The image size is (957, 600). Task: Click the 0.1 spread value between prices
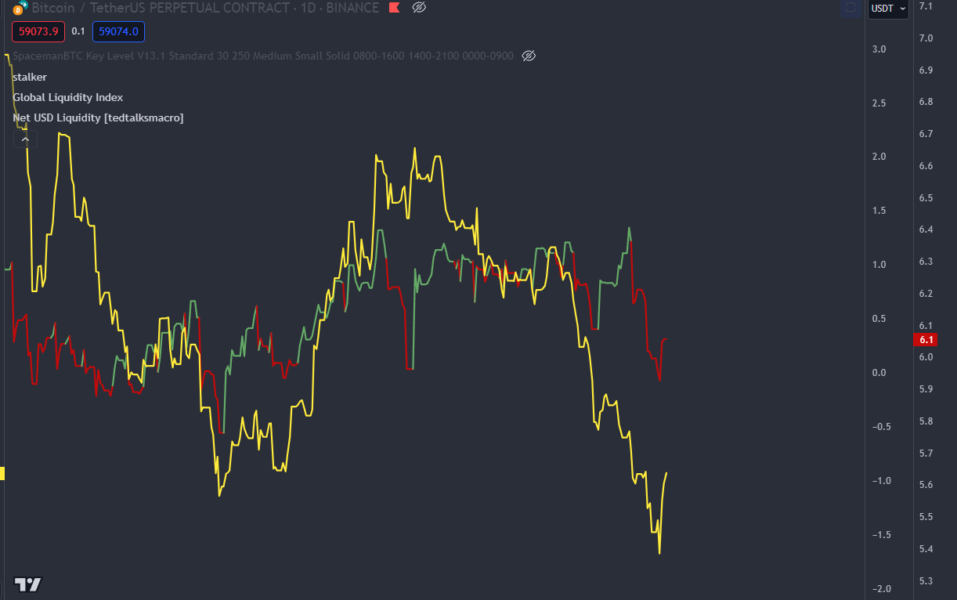78,31
